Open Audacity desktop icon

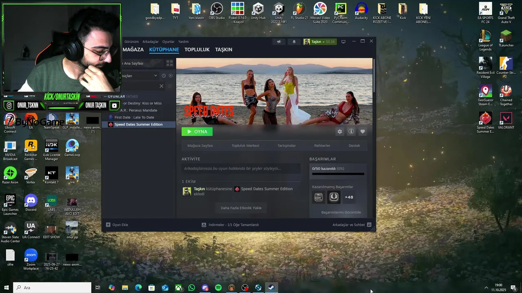click(x=361, y=11)
